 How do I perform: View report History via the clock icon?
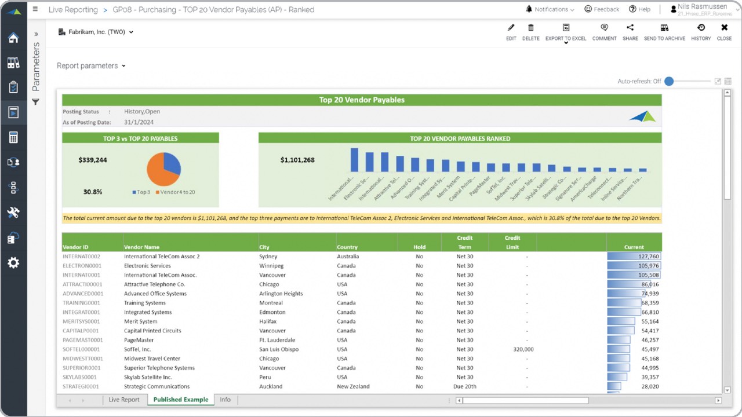tap(701, 27)
